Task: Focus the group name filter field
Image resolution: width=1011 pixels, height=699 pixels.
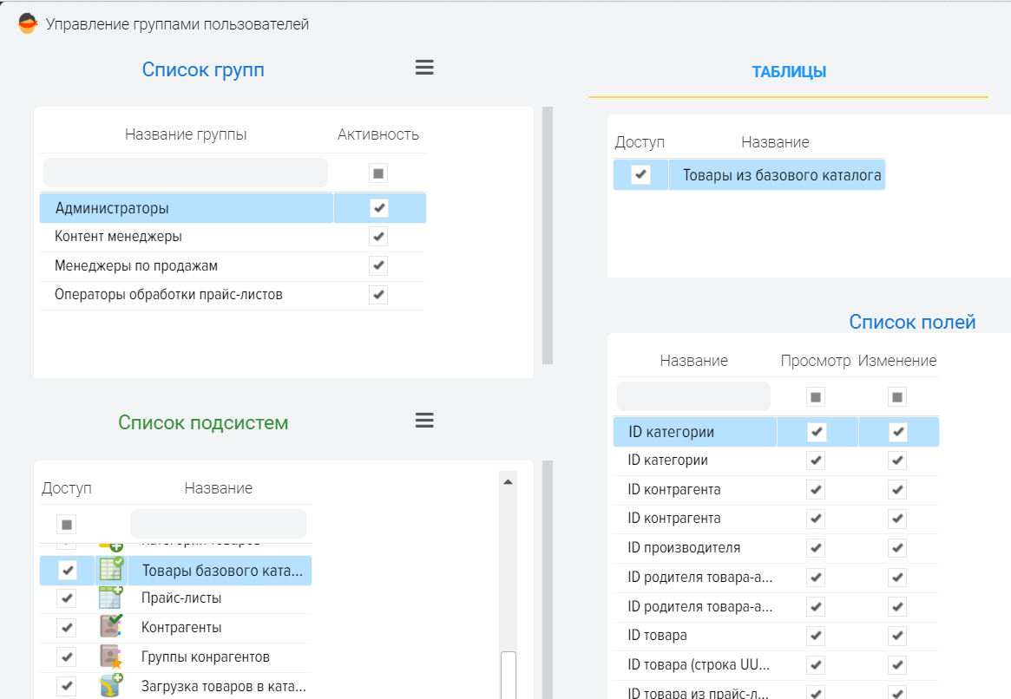Action: [186, 173]
